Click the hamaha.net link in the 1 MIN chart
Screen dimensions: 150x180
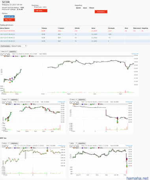tap(135, 54)
